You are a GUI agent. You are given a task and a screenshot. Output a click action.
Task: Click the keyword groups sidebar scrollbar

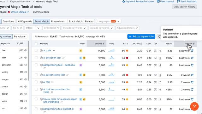(28, 61)
